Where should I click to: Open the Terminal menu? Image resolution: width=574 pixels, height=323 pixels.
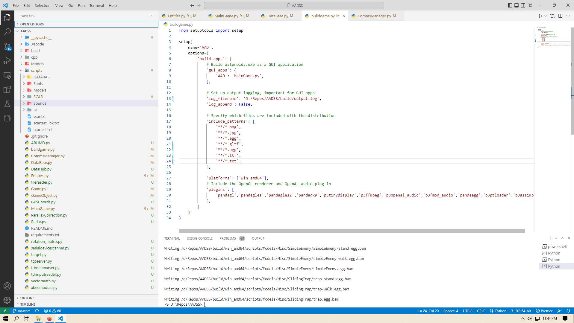point(96,5)
